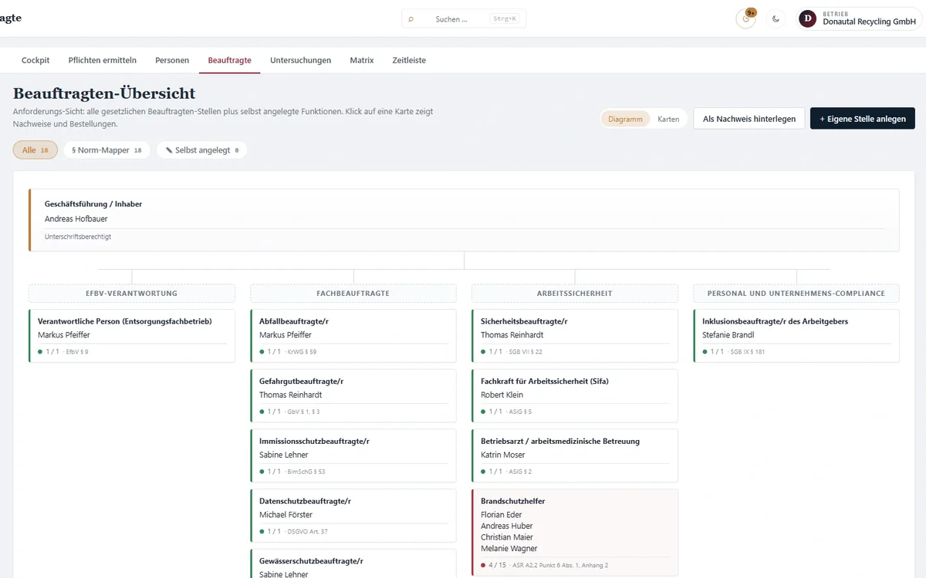Open the Sicherheitsbeauftragte/r card
The width and height of the screenshot is (926, 578).
point(575,336)
